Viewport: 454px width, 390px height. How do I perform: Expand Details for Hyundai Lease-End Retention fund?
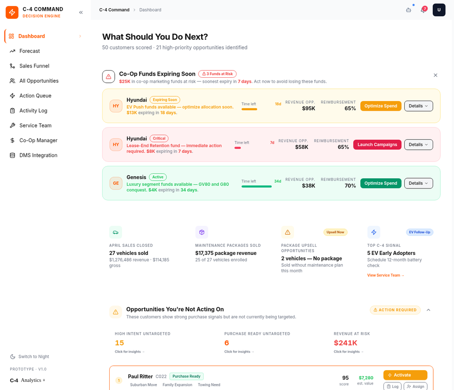point(418,145)
